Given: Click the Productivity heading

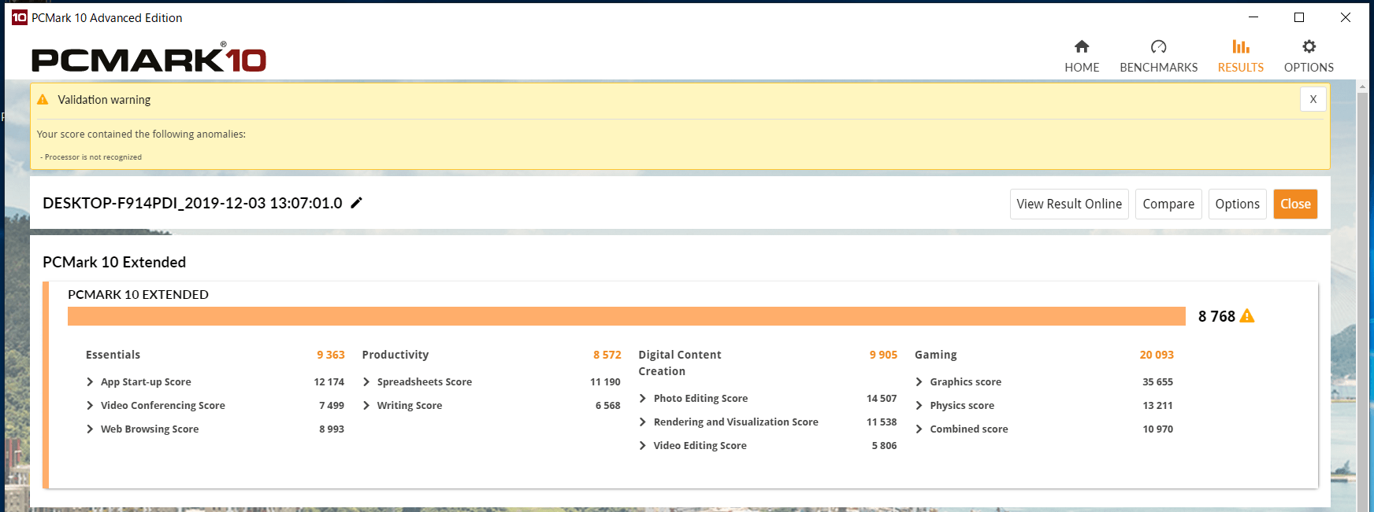Looking at the screenshot, I should click(x=395, y=355).
